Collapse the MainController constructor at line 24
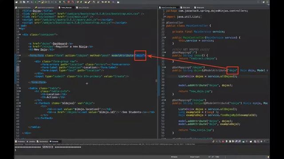 [x=165, y=38]
